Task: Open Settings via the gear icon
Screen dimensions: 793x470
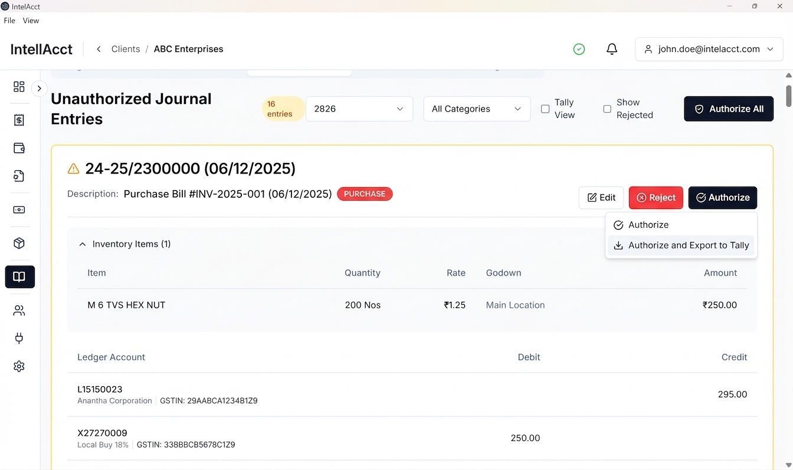Action: pyautogui.click(x=19, y=366)
